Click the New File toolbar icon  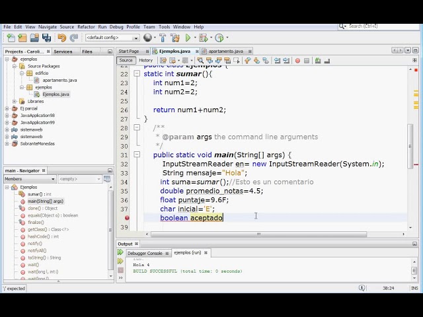11,38
